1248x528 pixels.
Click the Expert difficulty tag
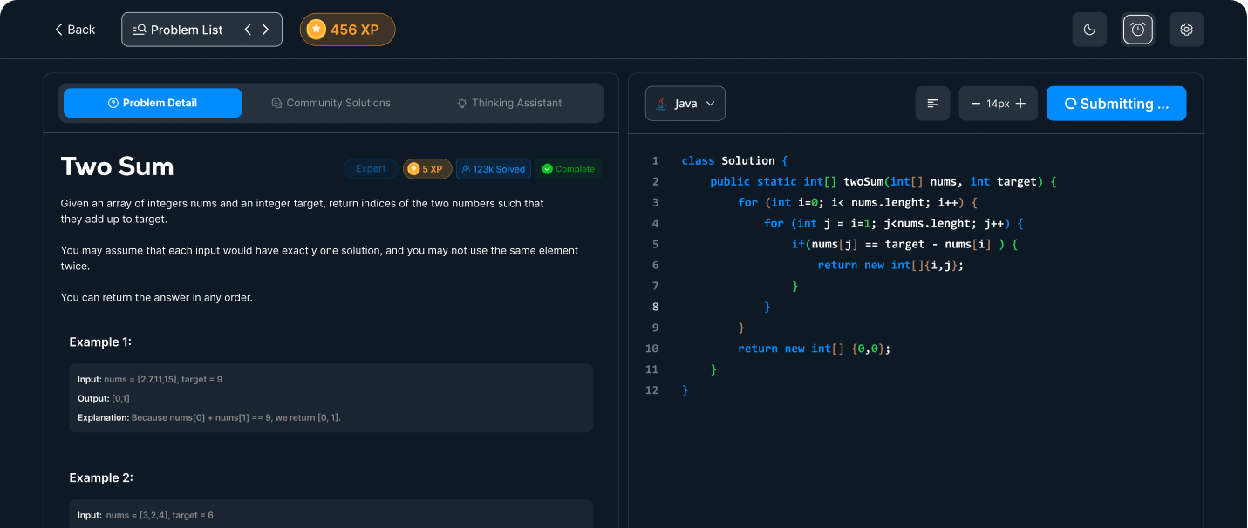(371, 169)
